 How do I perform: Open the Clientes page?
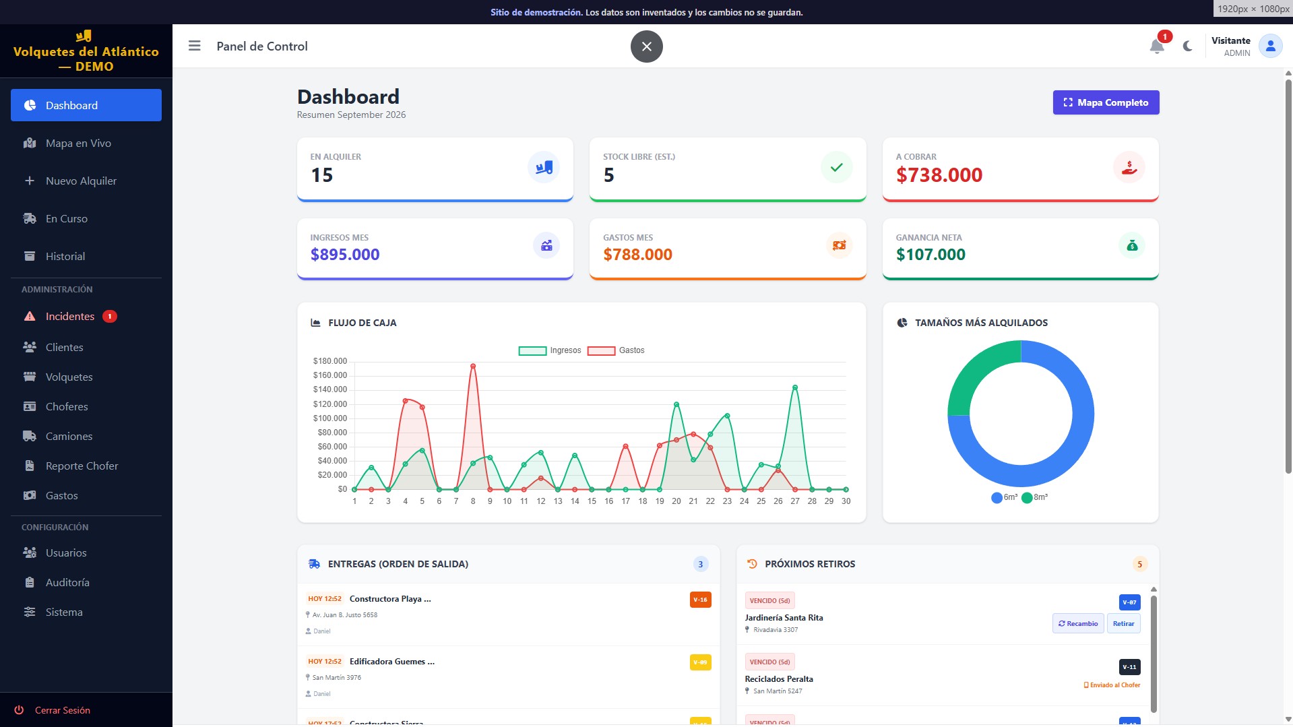[x=86, y=347]
